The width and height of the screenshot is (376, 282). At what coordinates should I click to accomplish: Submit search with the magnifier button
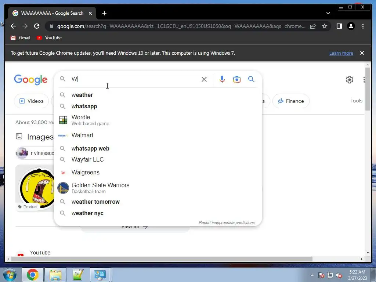click(251, 79)
